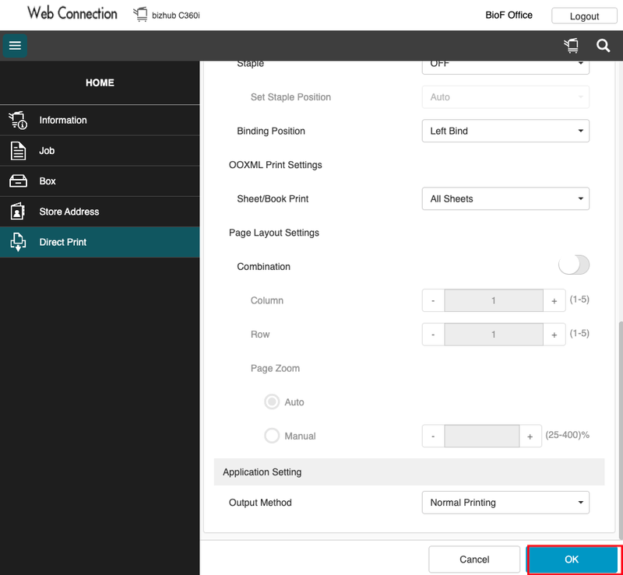
Task: Decrease the Column count with minus
Action: [433, 300]
